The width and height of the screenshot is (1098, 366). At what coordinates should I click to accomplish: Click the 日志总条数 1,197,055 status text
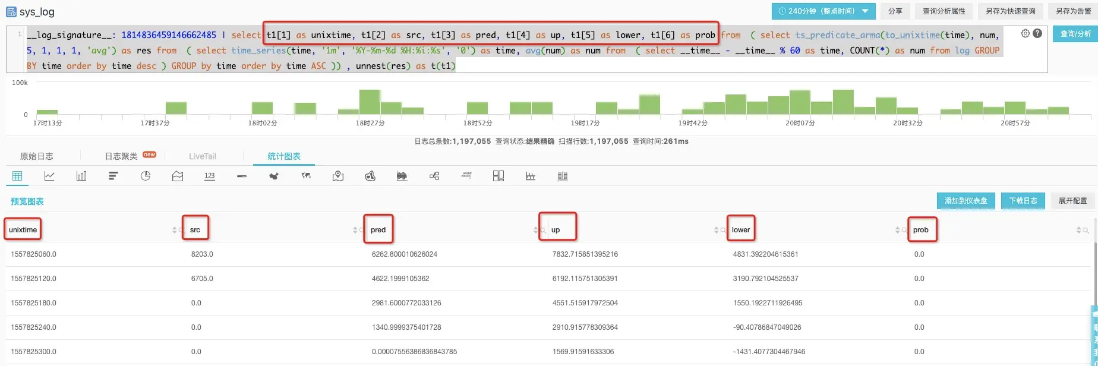point(453,141)
